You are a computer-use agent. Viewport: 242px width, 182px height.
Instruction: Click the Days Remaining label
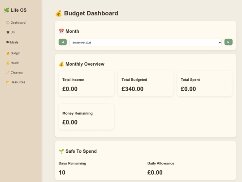pos(73,164)
